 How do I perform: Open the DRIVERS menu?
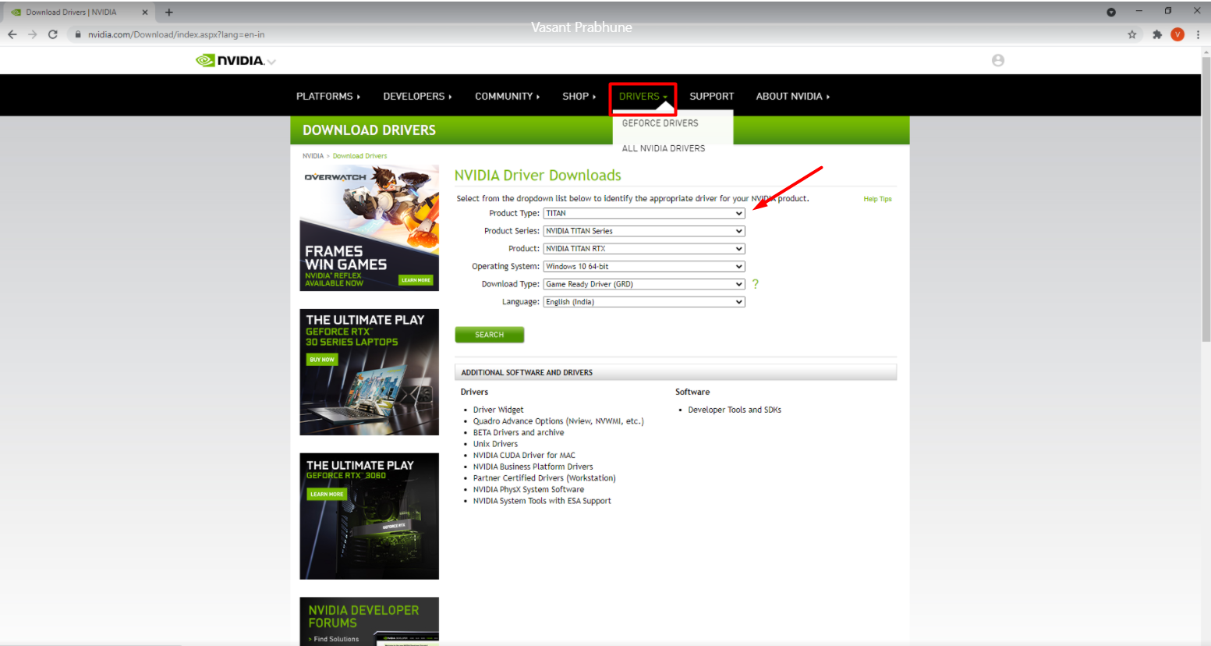pos(643,96)
